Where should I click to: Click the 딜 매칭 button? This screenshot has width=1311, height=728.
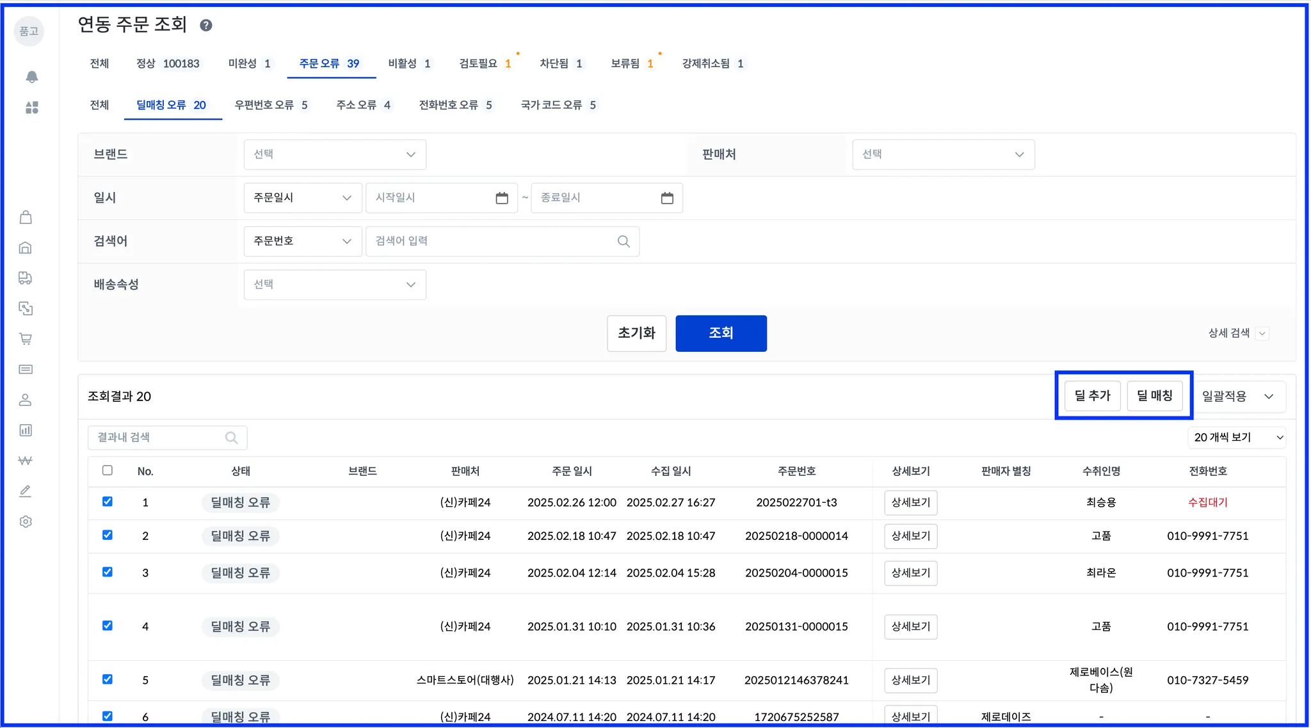(1154, 396)
